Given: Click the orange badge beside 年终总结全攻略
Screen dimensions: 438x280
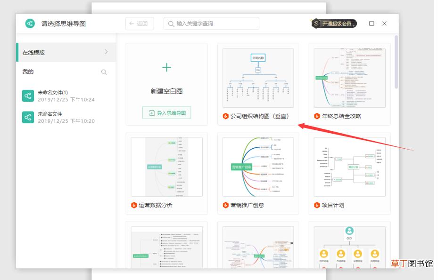Looking at the screenshot, I should pos(317,116).
